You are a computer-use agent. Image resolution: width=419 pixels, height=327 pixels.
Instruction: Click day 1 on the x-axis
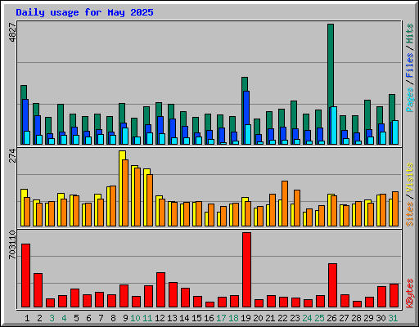pyautogui.click(x=27, y=318)
